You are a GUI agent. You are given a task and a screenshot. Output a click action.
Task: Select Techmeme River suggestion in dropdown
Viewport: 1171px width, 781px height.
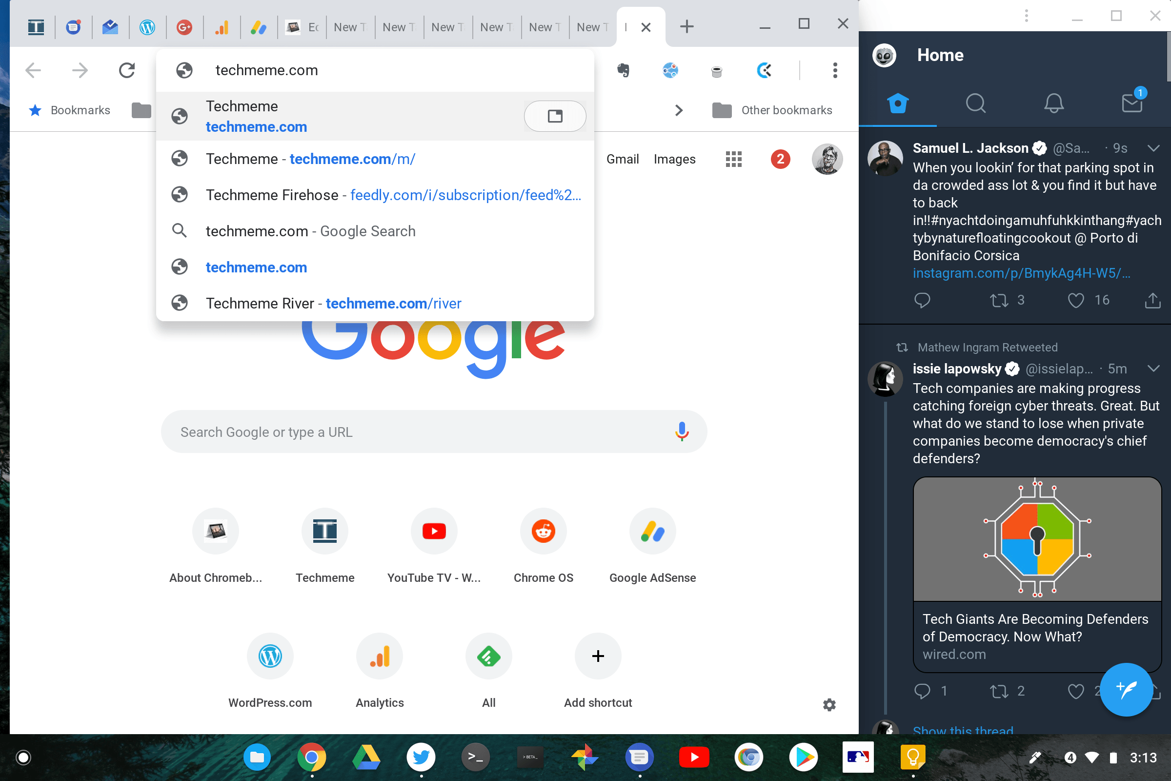click(334, 303)
